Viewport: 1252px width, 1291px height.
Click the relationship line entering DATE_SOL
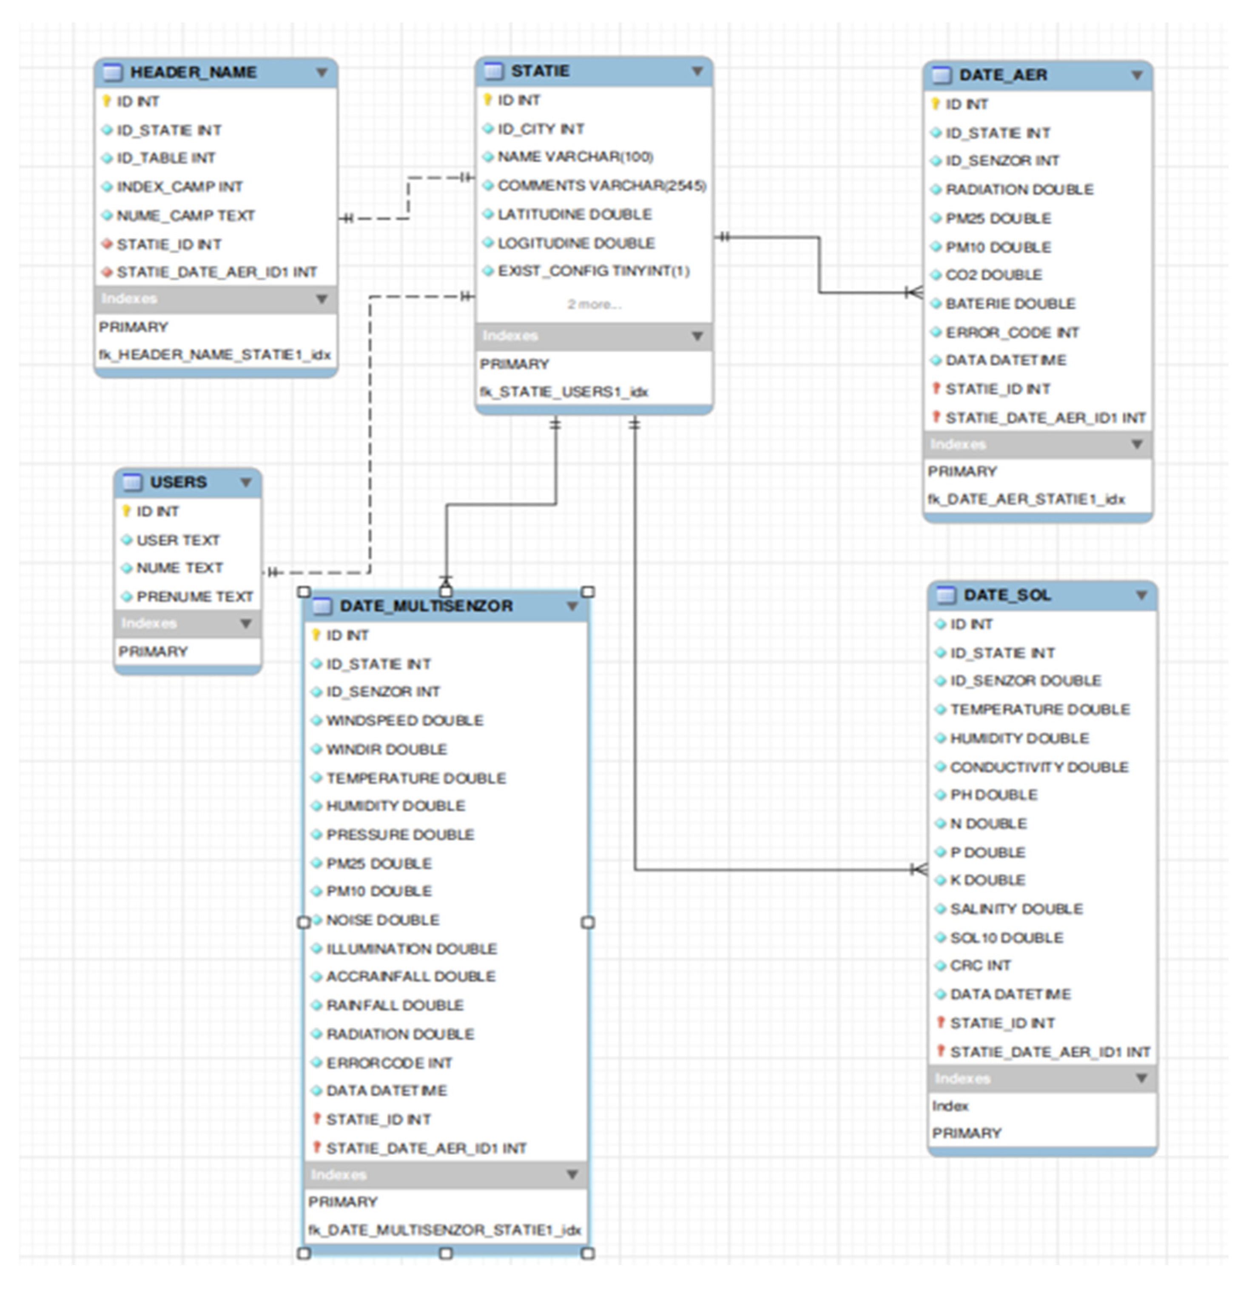[790, 870]
